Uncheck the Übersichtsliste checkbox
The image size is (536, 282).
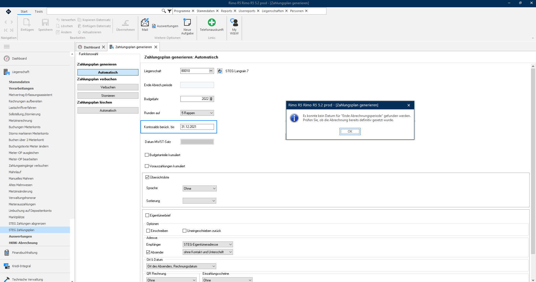tap(147, 177)
